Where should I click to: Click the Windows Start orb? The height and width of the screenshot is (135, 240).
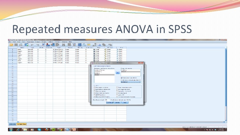point(11,130)
